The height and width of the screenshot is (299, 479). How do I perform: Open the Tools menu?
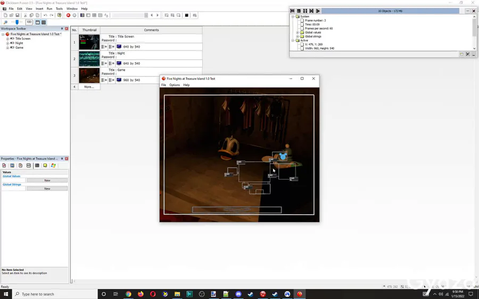(59, 9)
